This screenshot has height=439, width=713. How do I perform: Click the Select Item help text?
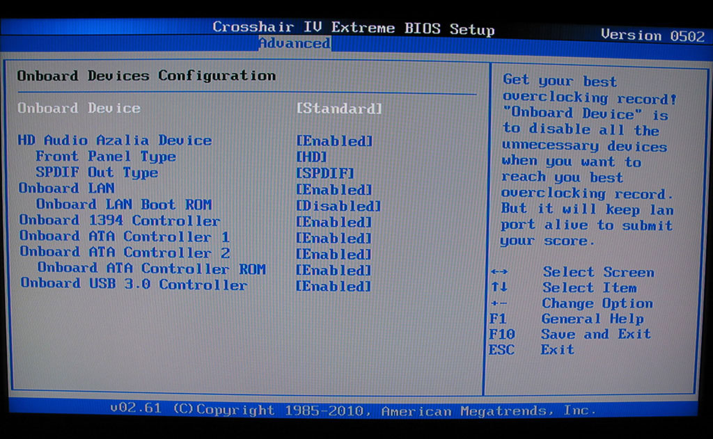[x=589, y=287]
